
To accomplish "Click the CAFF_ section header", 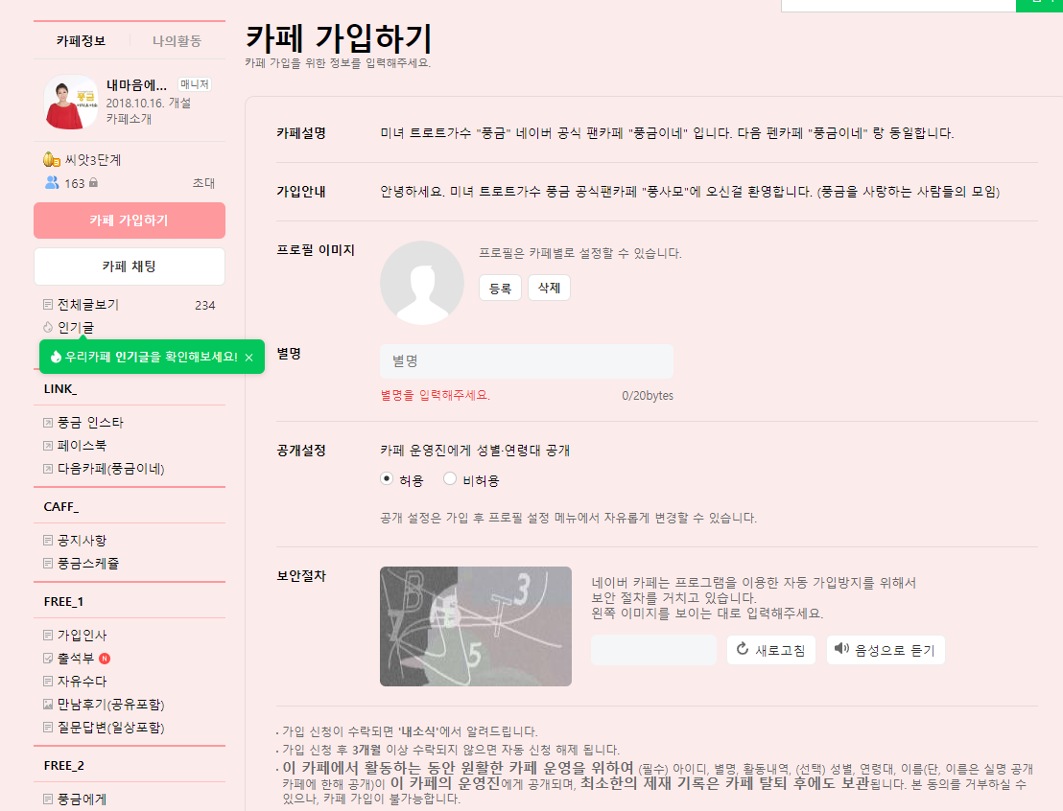I will pyautogui.click(x=61, y=507).
